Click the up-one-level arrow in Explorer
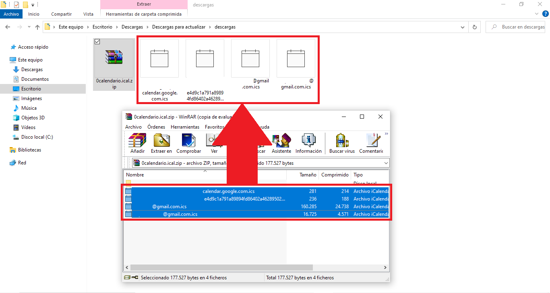 pyautogui.click(x=37, y=27)
